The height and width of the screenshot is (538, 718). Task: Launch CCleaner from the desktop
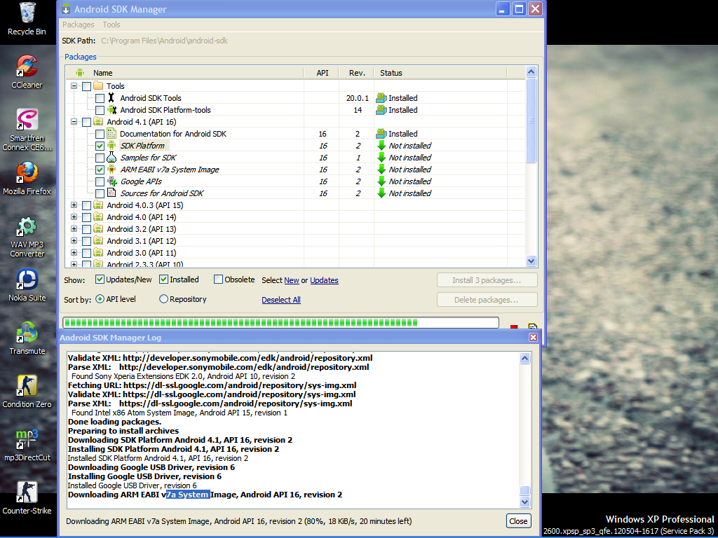27,72
